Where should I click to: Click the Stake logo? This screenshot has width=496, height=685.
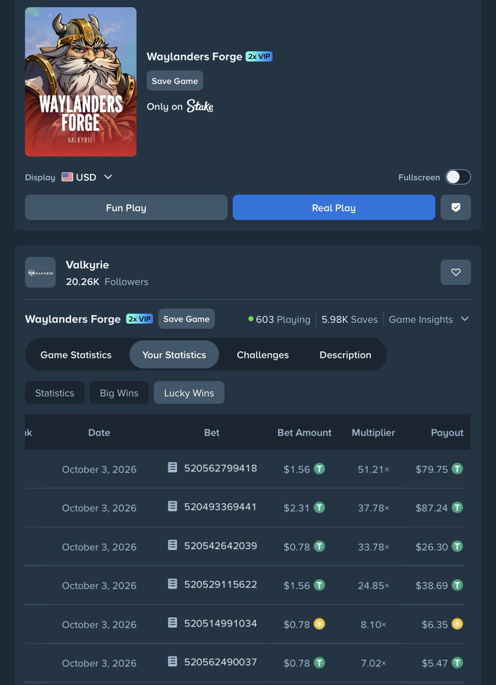(200, 106)
